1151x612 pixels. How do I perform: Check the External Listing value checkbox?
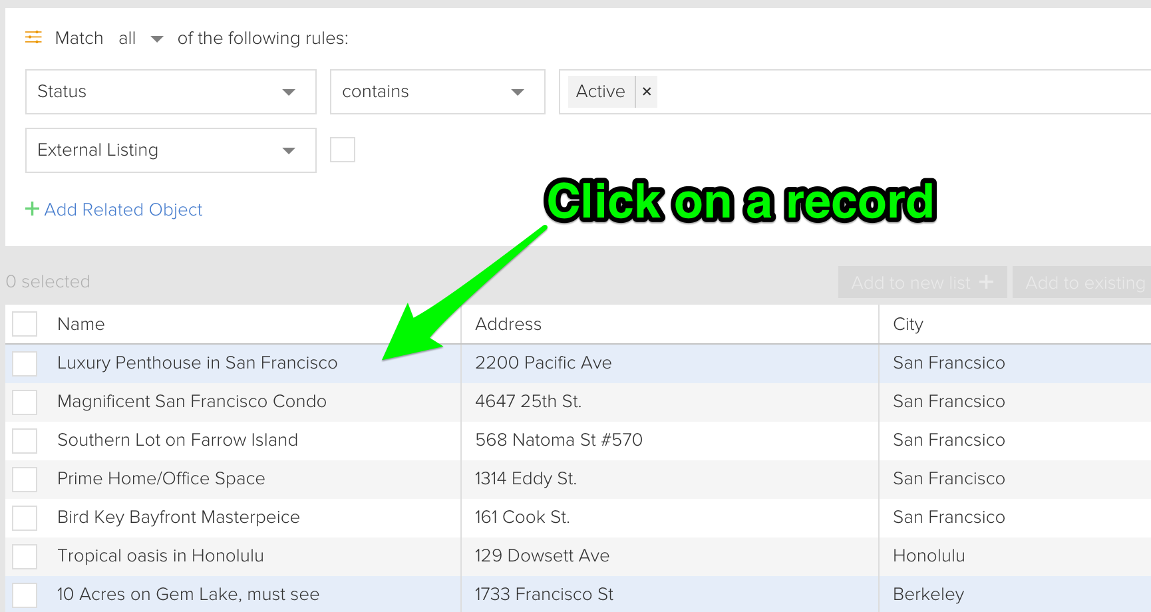coord(343,150)
